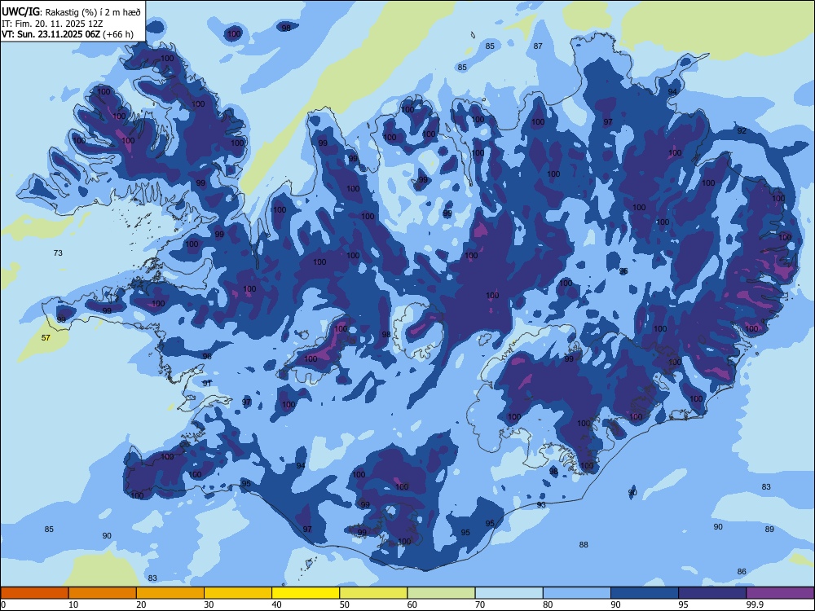Select the golden 30–40 legend color

238,593
